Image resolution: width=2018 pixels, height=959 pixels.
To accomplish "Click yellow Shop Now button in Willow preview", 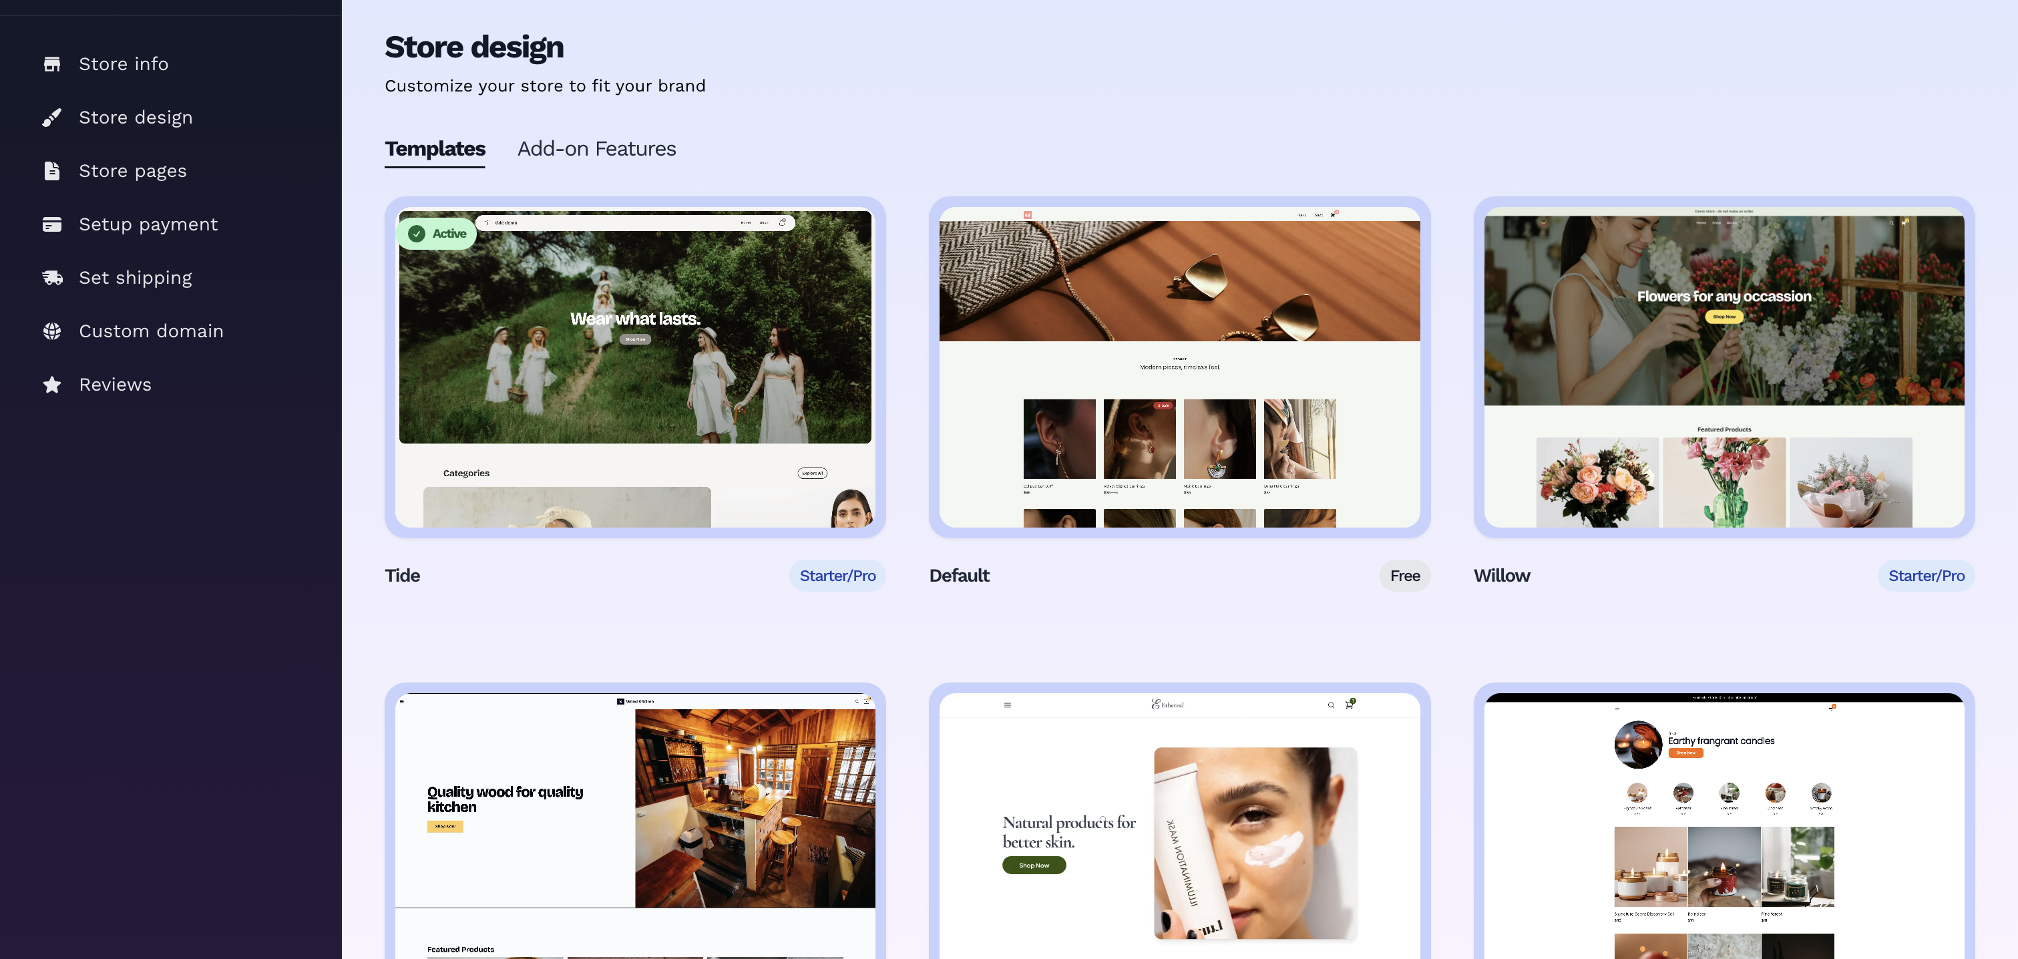I will 1724,317.
